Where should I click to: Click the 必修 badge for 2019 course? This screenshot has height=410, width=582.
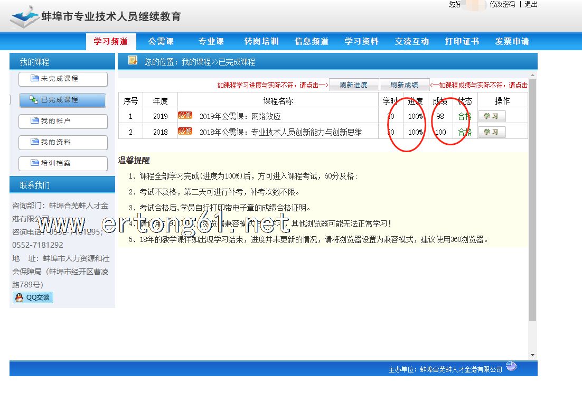[x=185, y=115]
